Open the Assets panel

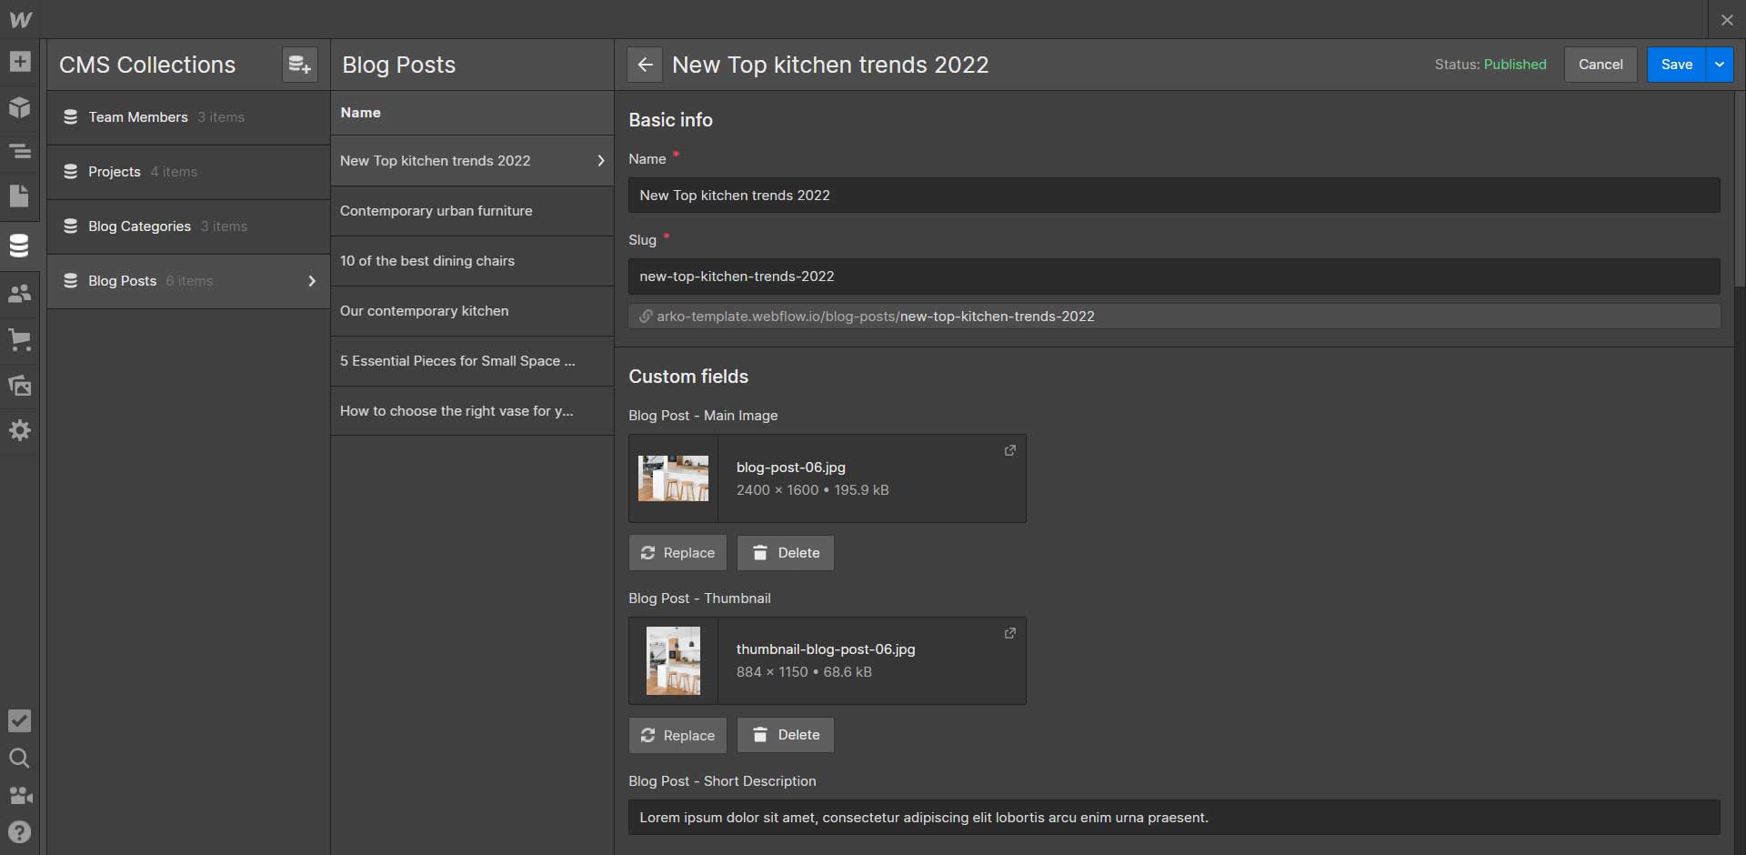[x=19, y=386]
